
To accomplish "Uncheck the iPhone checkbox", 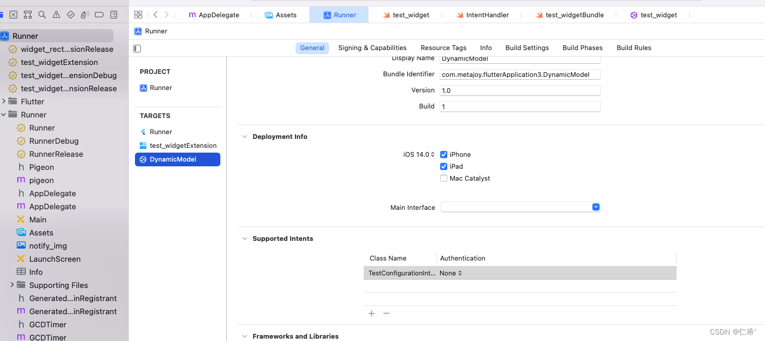I will point(444,154).
